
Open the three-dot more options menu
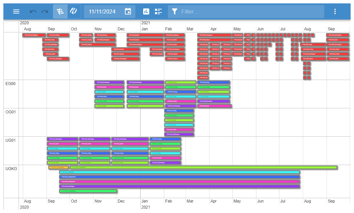(x=335, y=11)
